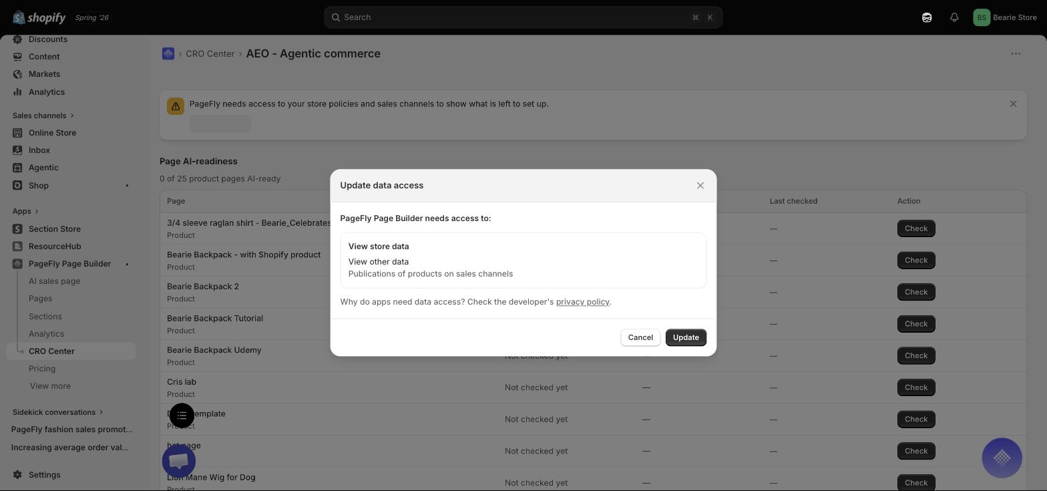Open PageFly fashion sales promot... conversation

[x=72, y=430]
